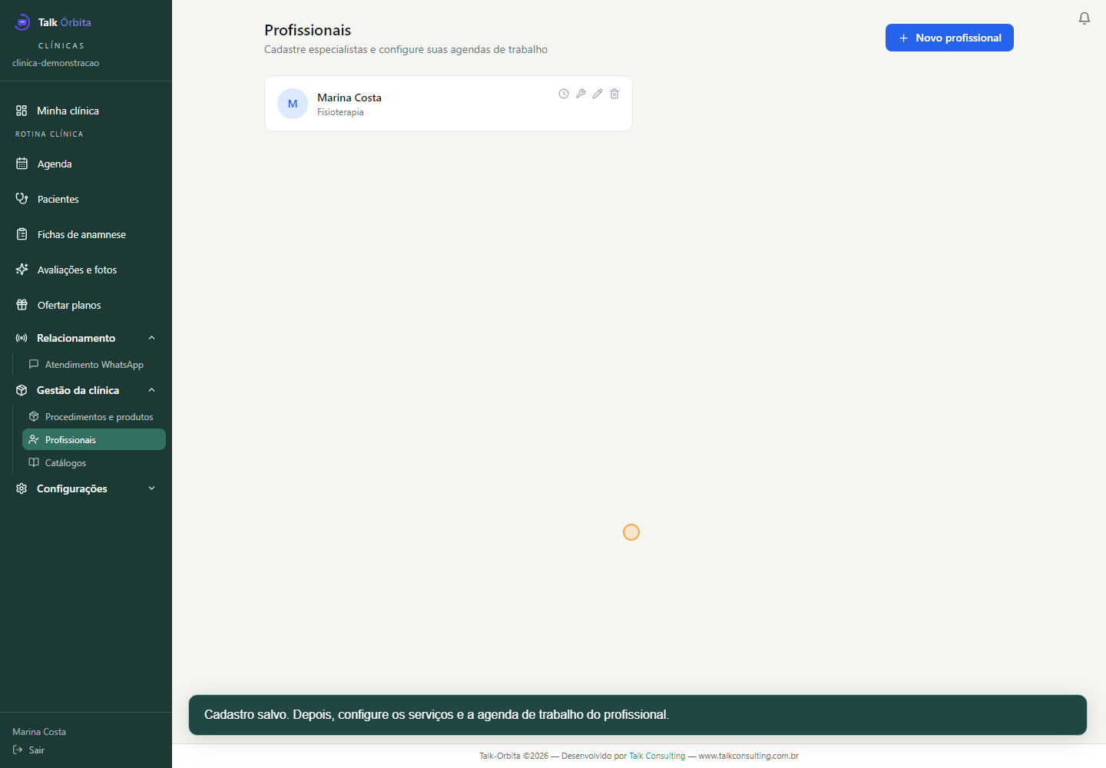Viewport: 1106px width, 768px height.
Task: Click the Fisioterapia specialty text
Action: (340, 112)
